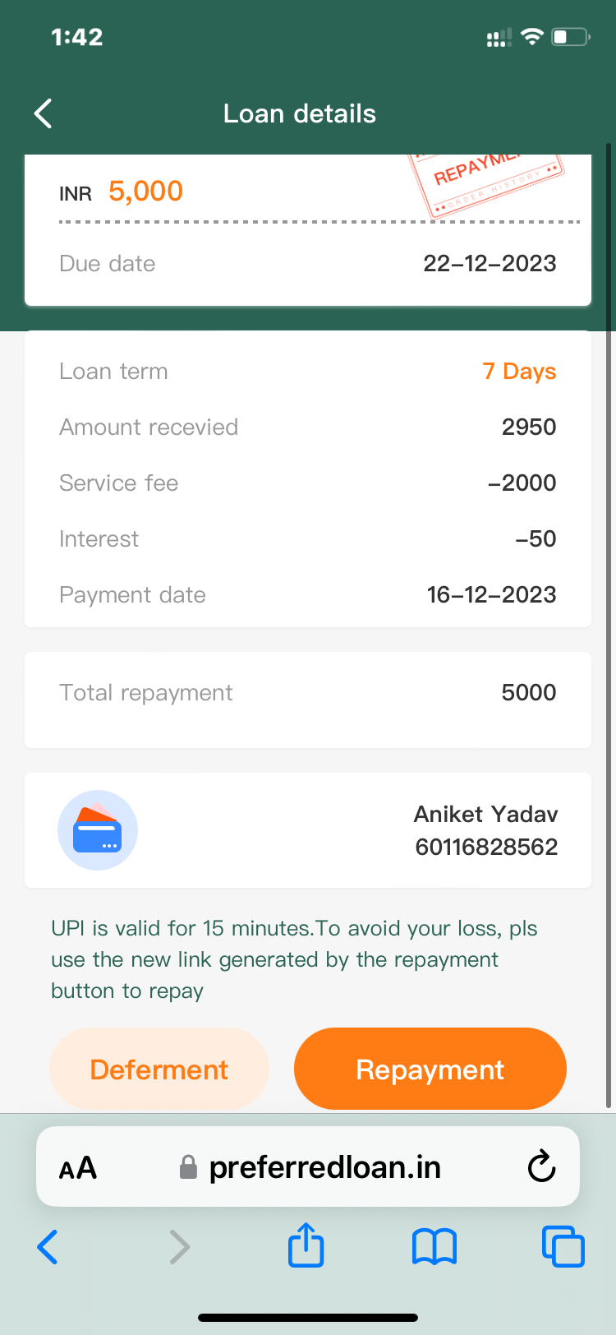
Task: Click the bank card wallet icon
Action: 98,830
